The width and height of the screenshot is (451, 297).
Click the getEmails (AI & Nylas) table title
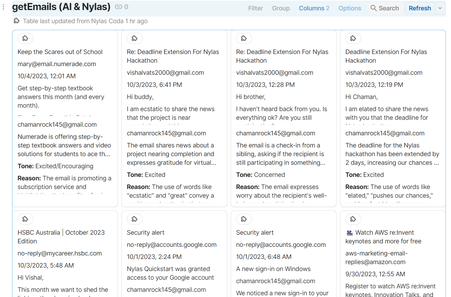[x=61, y=7]
